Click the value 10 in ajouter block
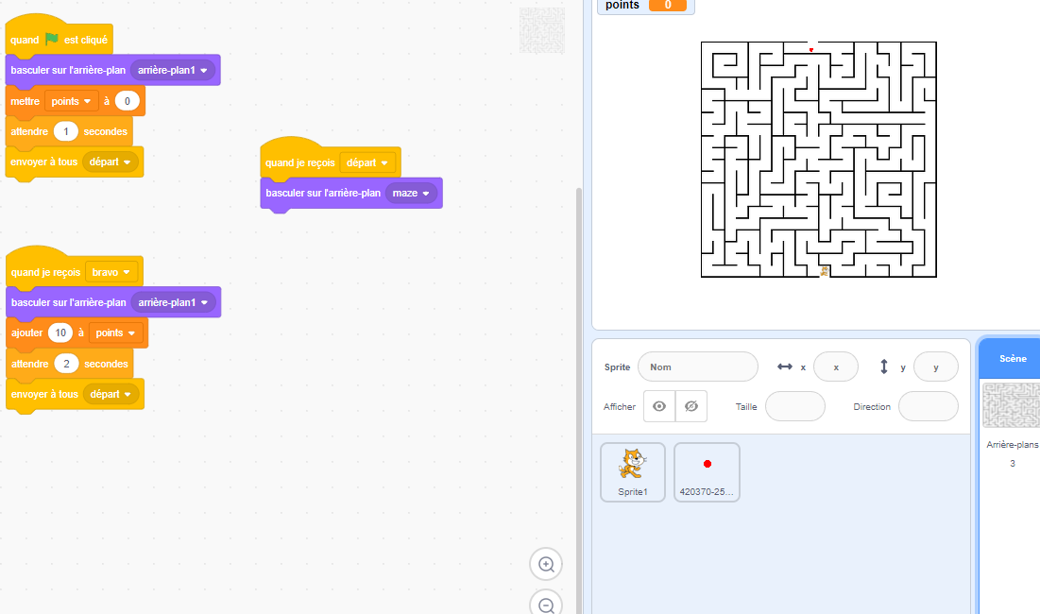This screenshot has width=1040, height=614. click(60, 333)
